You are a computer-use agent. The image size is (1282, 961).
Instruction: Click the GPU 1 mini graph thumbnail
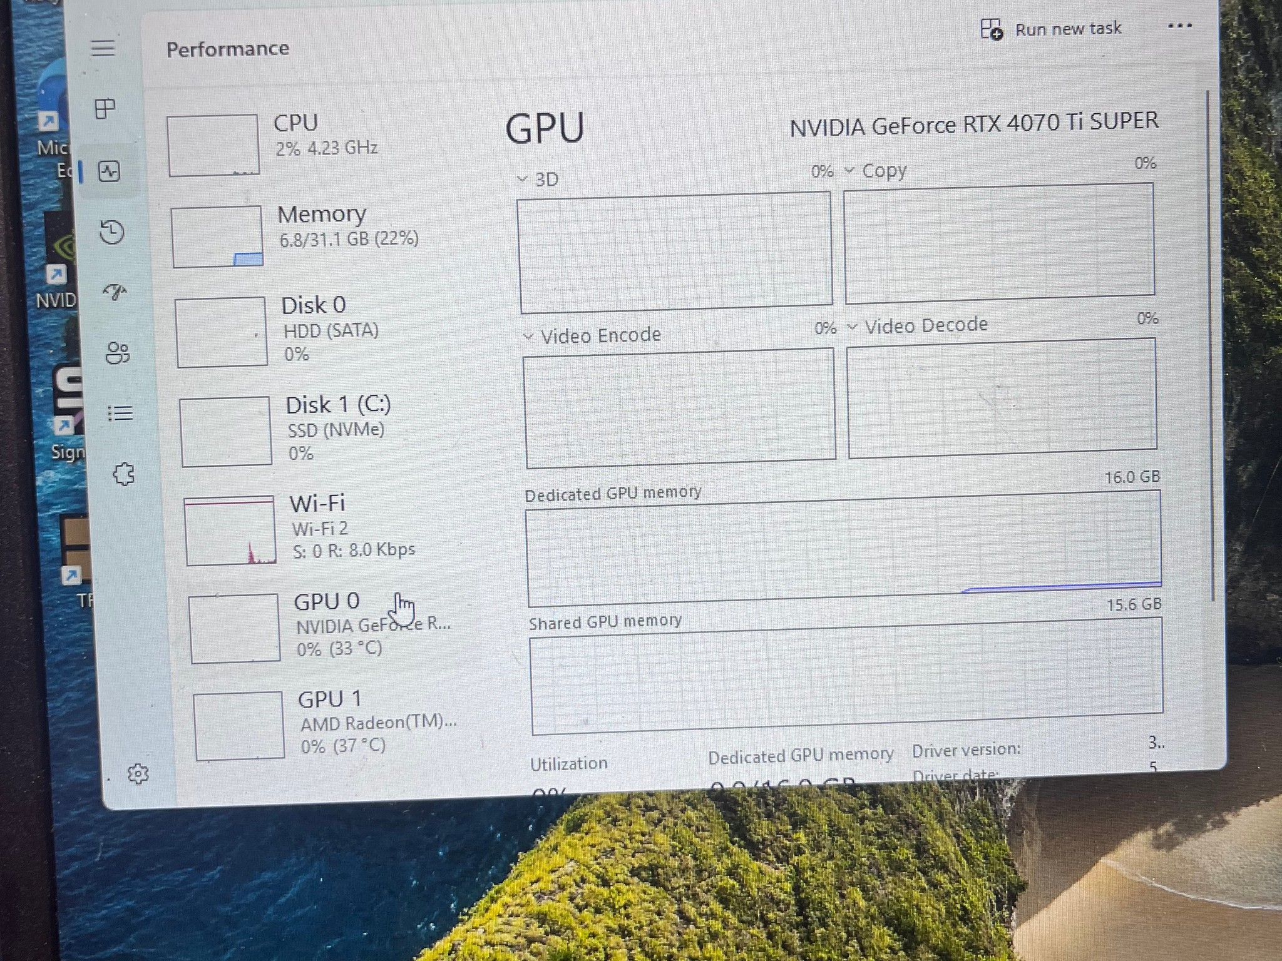tap(238, 726)
